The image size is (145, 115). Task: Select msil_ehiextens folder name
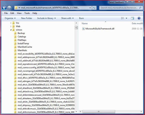coord(46,98)
